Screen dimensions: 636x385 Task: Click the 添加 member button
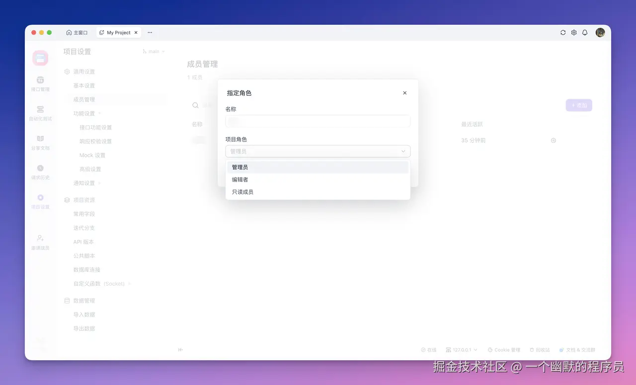point(578,105)
